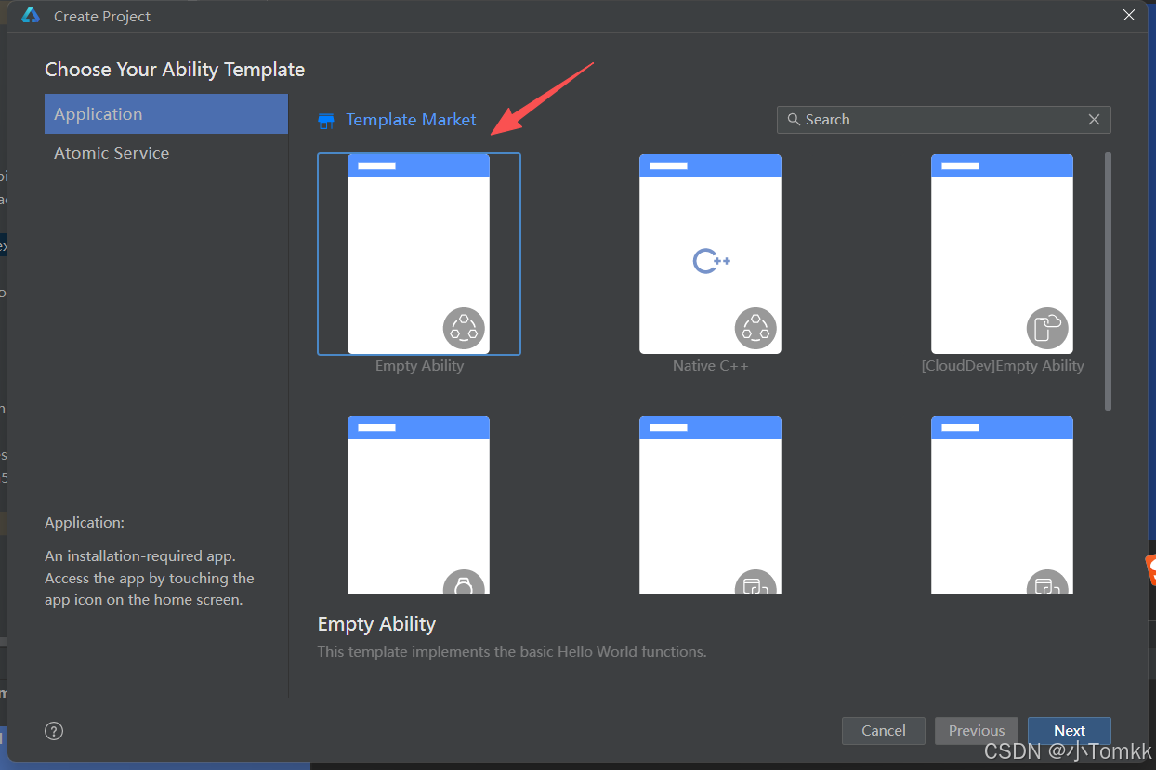Switch to the Application category
The width and height of the screenshot is (1156, 770).
pos(166,113)
